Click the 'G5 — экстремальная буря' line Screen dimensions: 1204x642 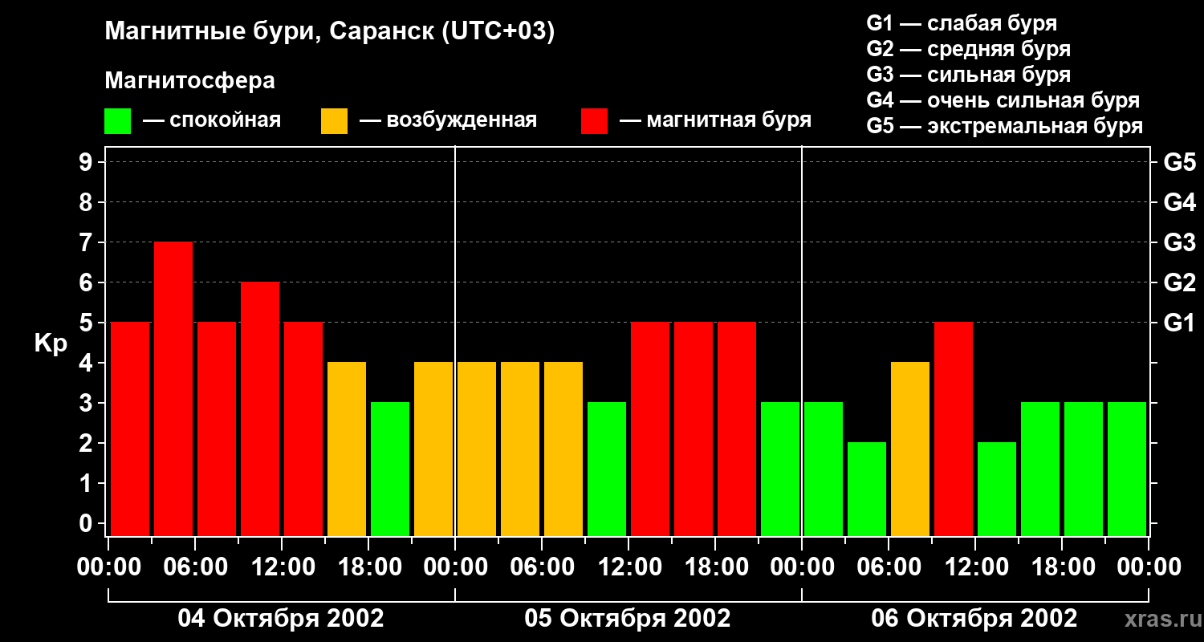(1004, 126)
